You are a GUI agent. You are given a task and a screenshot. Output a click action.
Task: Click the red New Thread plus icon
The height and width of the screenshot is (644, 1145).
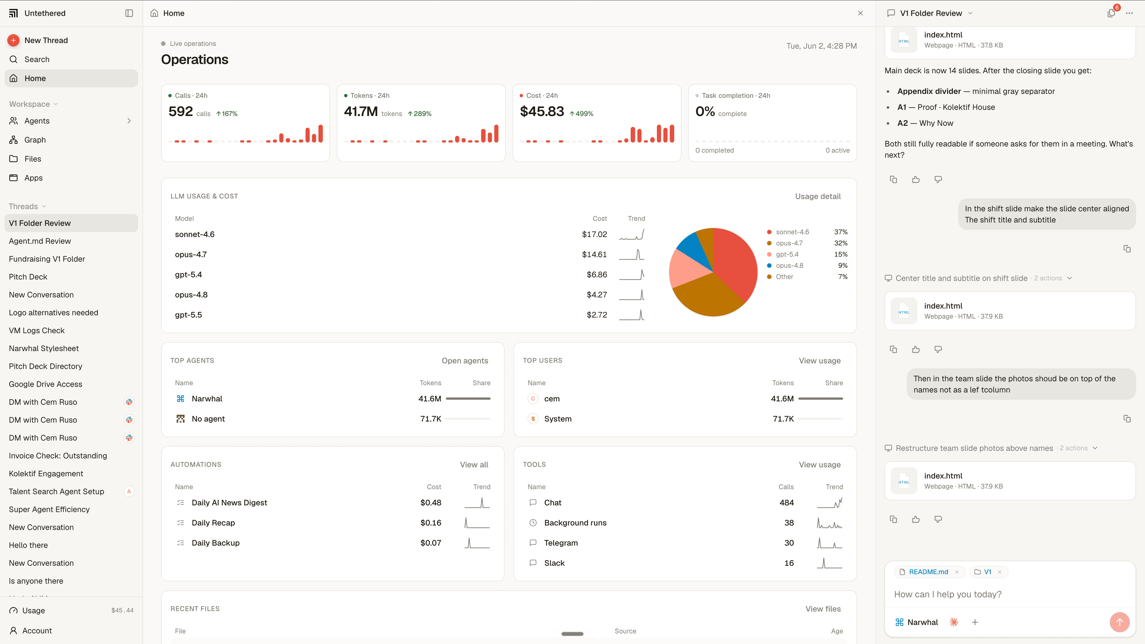(13, 41)
